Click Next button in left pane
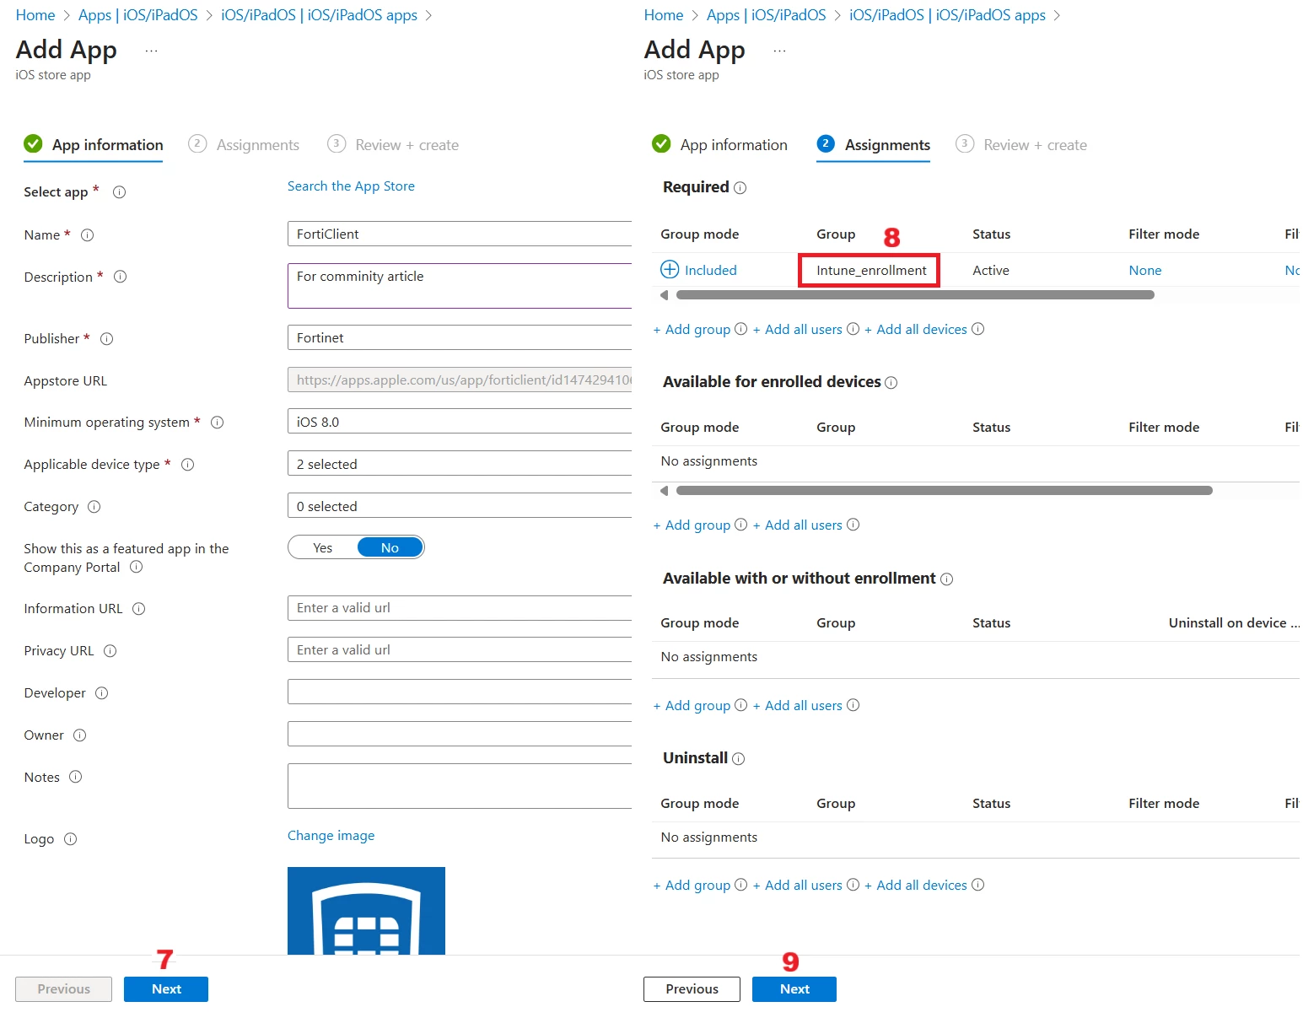Screen dimensions: 1303x1034 [x=166, y=989]
